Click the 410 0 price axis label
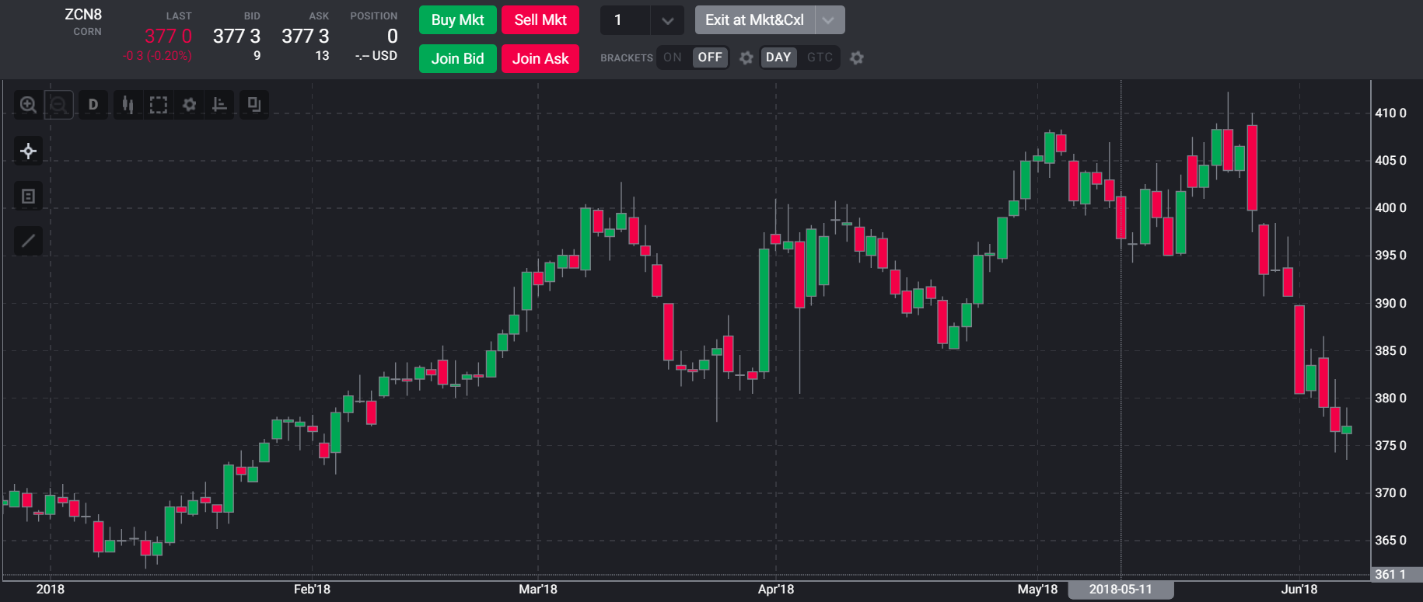This screenshot has height=602, width=1423. pos(1390,113)
